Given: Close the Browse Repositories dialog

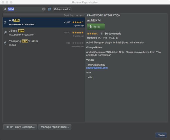Looking at the screenshot, I should (161, 135).
